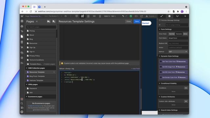Switch to the element Settings gear tab
This screenshot has width=210, height=118.
[169, 16]
